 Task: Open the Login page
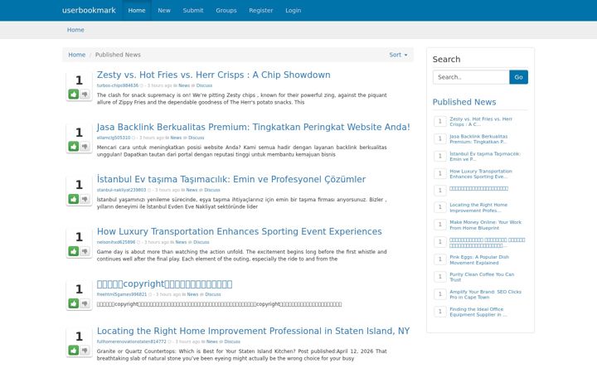(294, 10)
